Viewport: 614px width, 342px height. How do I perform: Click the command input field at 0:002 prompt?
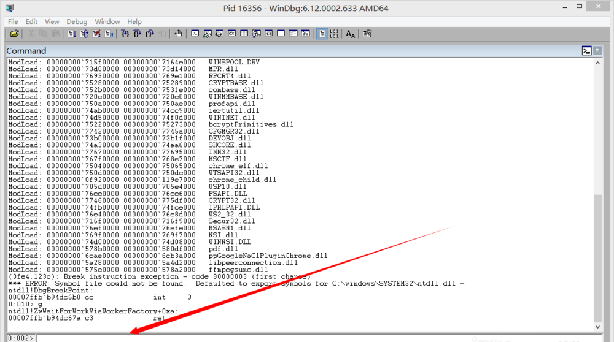319,338
